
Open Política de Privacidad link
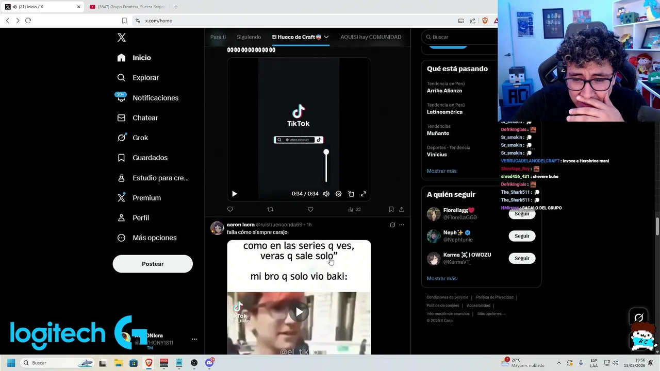(x=494, y=297)
